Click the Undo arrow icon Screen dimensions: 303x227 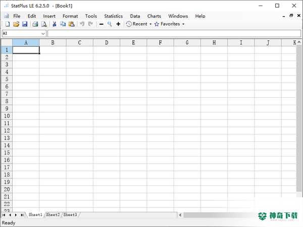pos(82,24)
